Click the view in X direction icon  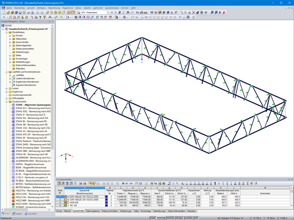[x=98, y=17]
